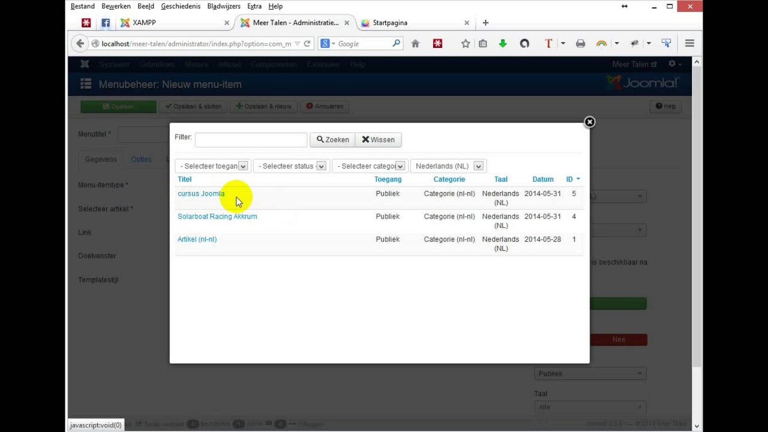Select the article Artikel (nl-nl)

[x=197, y=239]
